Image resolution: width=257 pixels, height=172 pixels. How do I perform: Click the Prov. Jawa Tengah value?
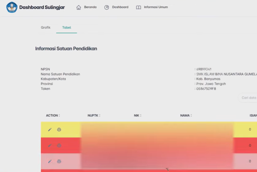click(211, 84)
